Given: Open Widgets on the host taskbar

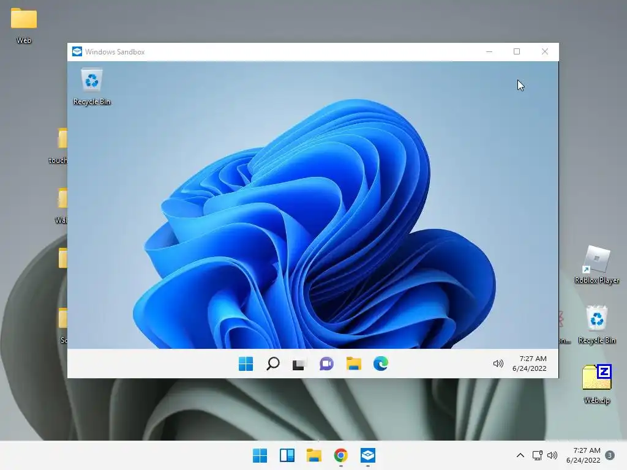Looking at the screenshot, I should 287,455.
